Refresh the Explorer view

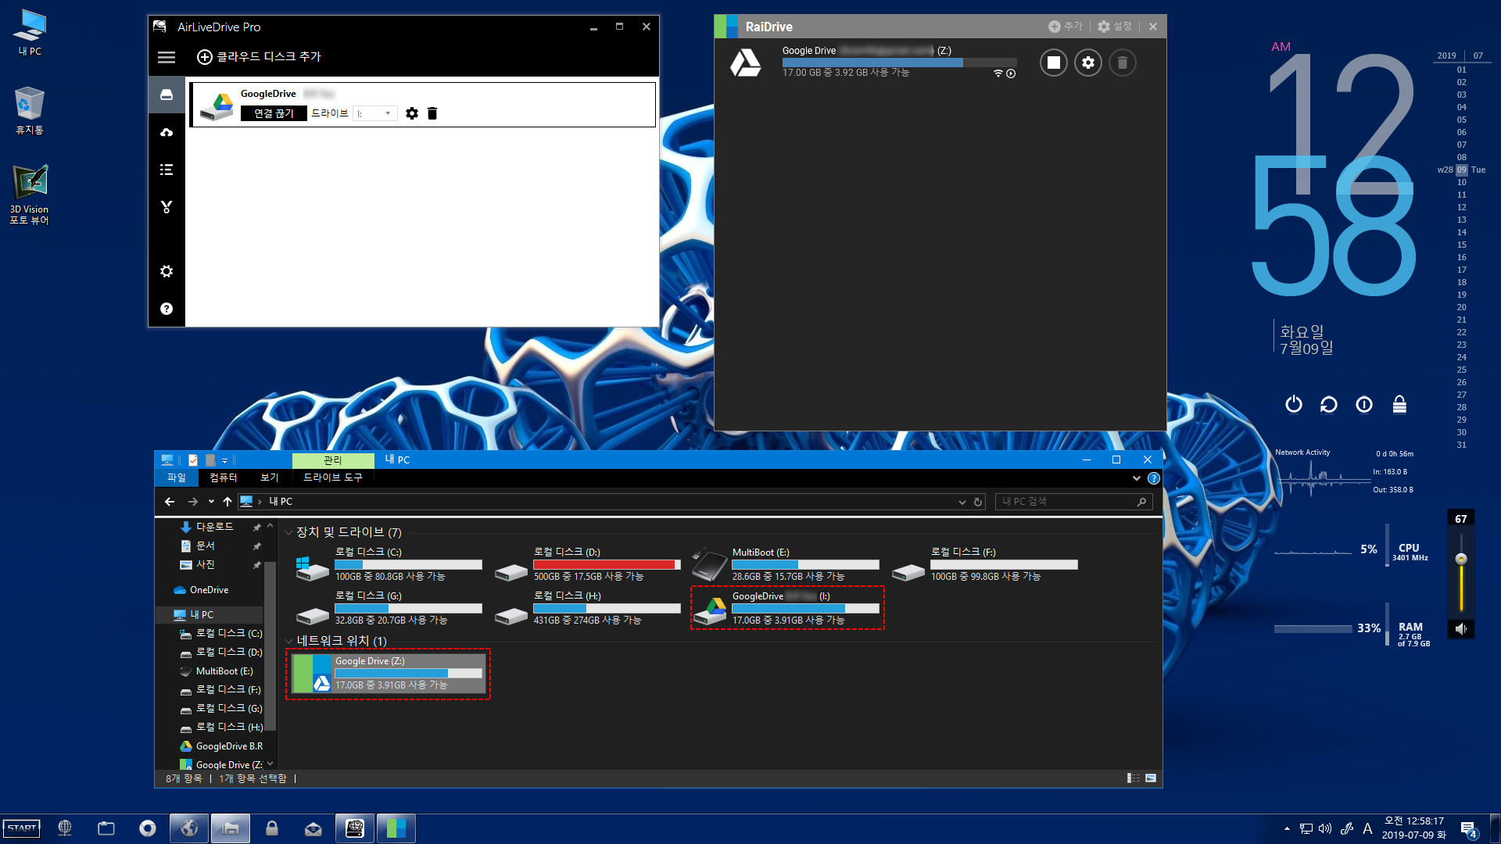point(978,502)
